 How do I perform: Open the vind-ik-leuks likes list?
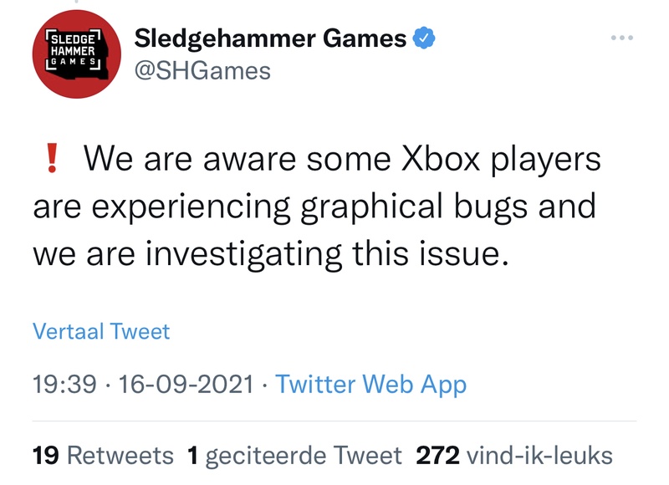pos(540,456)
